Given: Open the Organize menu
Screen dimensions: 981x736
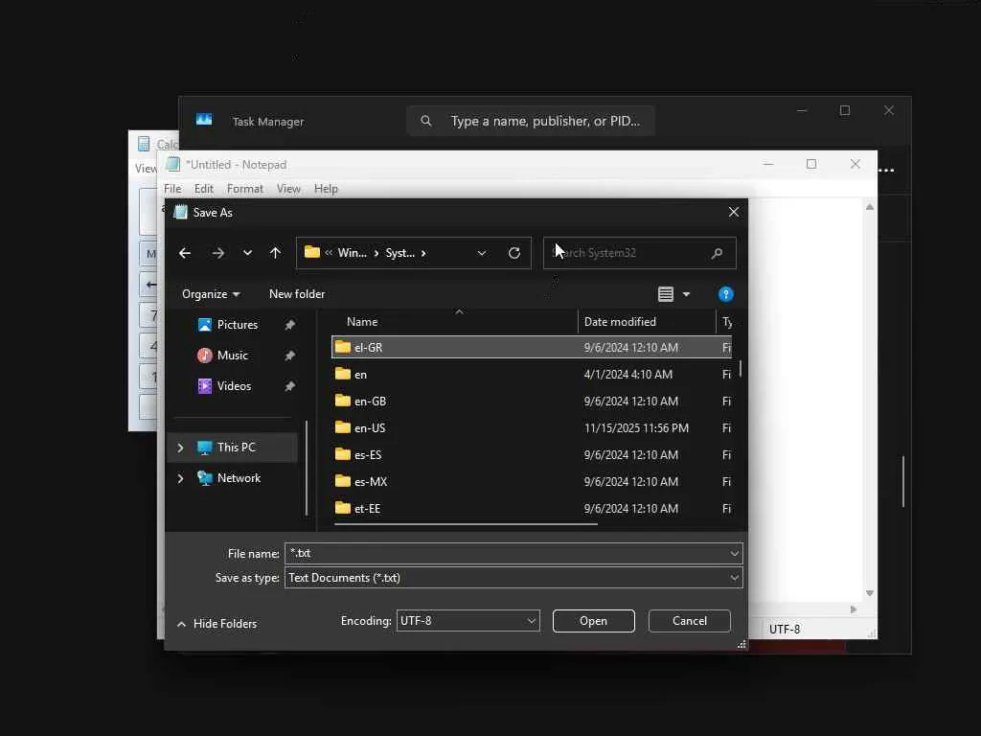Looking at the screenshot, I should point(211,294).
